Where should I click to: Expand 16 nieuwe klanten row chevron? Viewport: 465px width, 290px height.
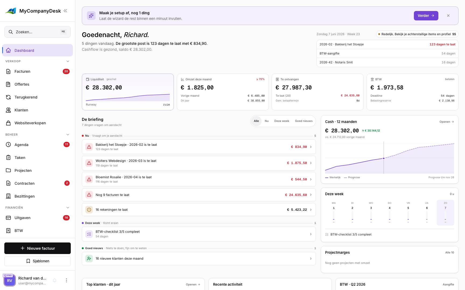coord(311,259)
